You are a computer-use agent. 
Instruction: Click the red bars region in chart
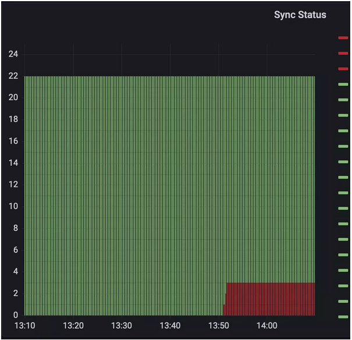pos(271,299)
